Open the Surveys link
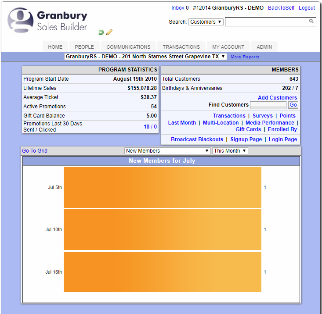This screenshot has height=314, width=322. 263,116
